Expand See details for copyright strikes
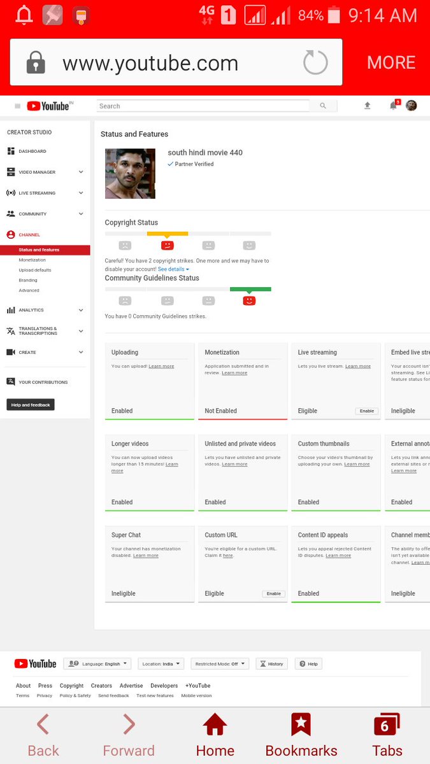 [x=173, y=269]
